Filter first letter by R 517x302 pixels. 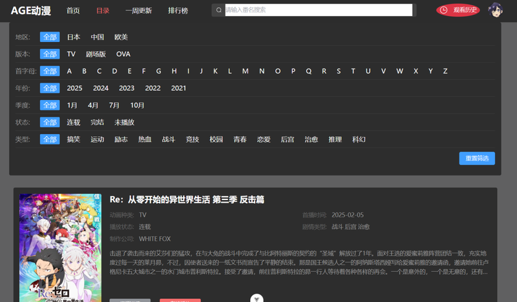click(324, 71)
